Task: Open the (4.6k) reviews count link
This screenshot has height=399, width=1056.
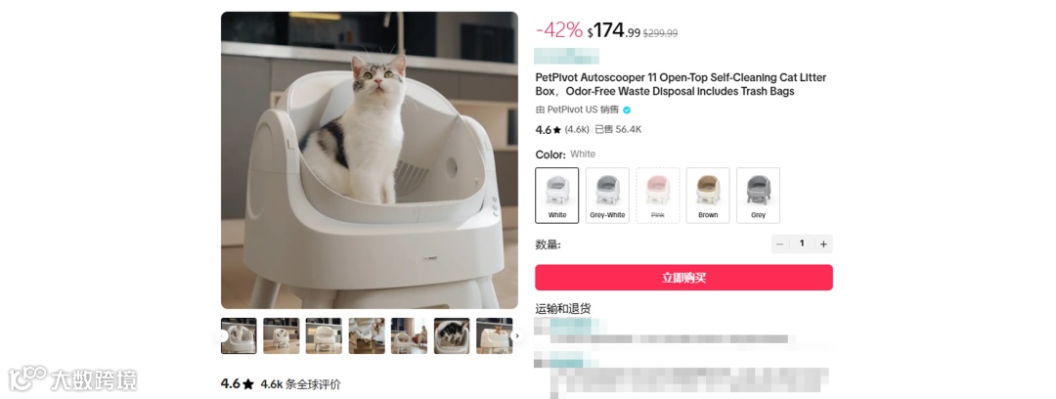Action: (x=577, y=129)
